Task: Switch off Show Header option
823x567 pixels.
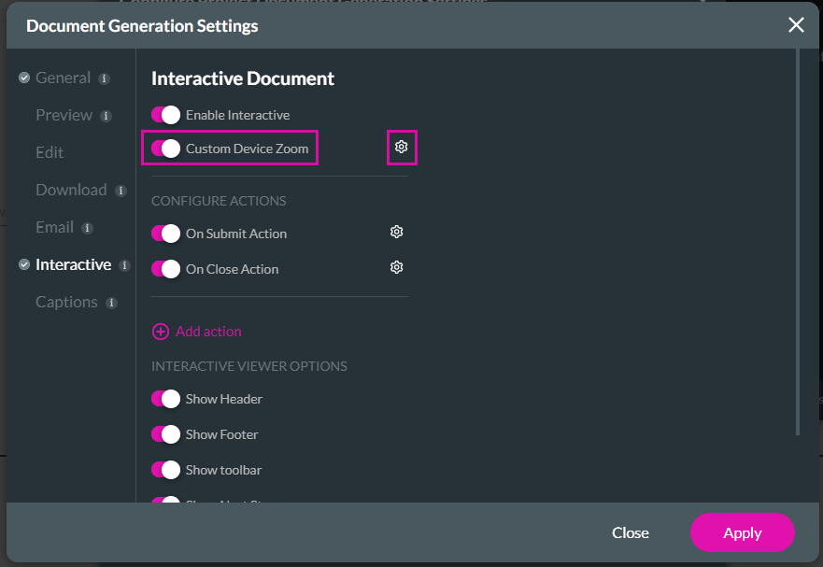Action: click(x=165, y=399)
